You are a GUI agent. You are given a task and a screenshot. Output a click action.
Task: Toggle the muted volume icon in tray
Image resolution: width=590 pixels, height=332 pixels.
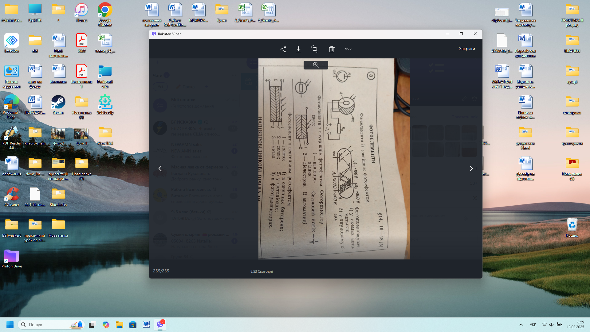click(552, 325)
